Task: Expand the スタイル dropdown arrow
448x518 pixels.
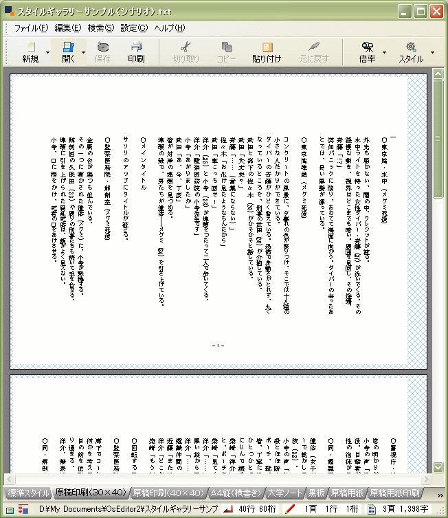Action: (432, 52)
